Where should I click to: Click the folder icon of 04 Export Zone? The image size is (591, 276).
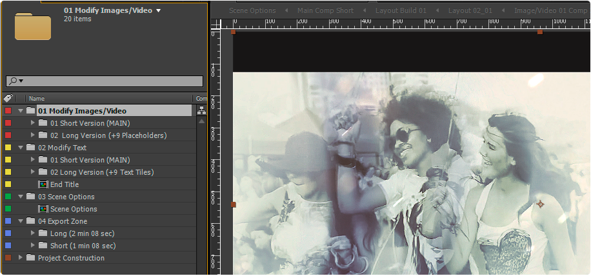click(x=31, y=221)
